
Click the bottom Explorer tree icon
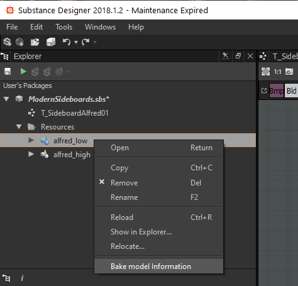[6, 278]
